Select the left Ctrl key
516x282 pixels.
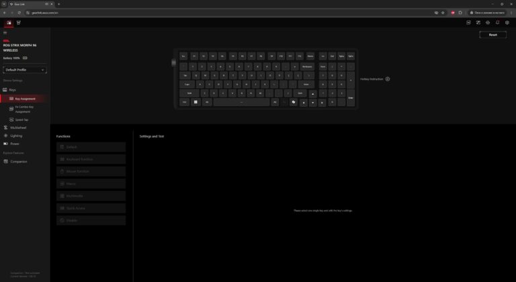coord(184,102)
